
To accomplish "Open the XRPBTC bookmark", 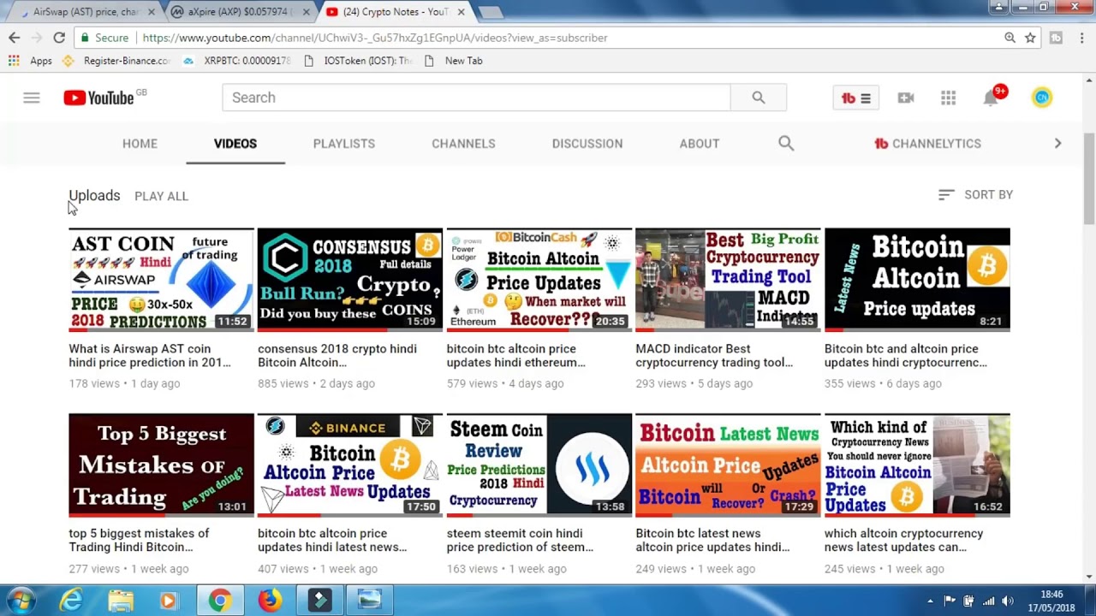I will (x=237, y=61).
